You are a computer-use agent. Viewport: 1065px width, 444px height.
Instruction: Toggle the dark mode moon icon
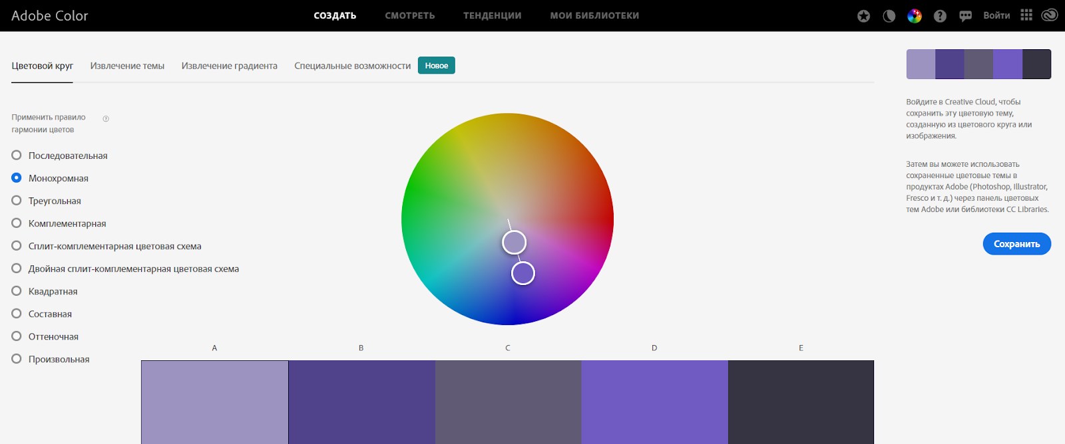889,16
